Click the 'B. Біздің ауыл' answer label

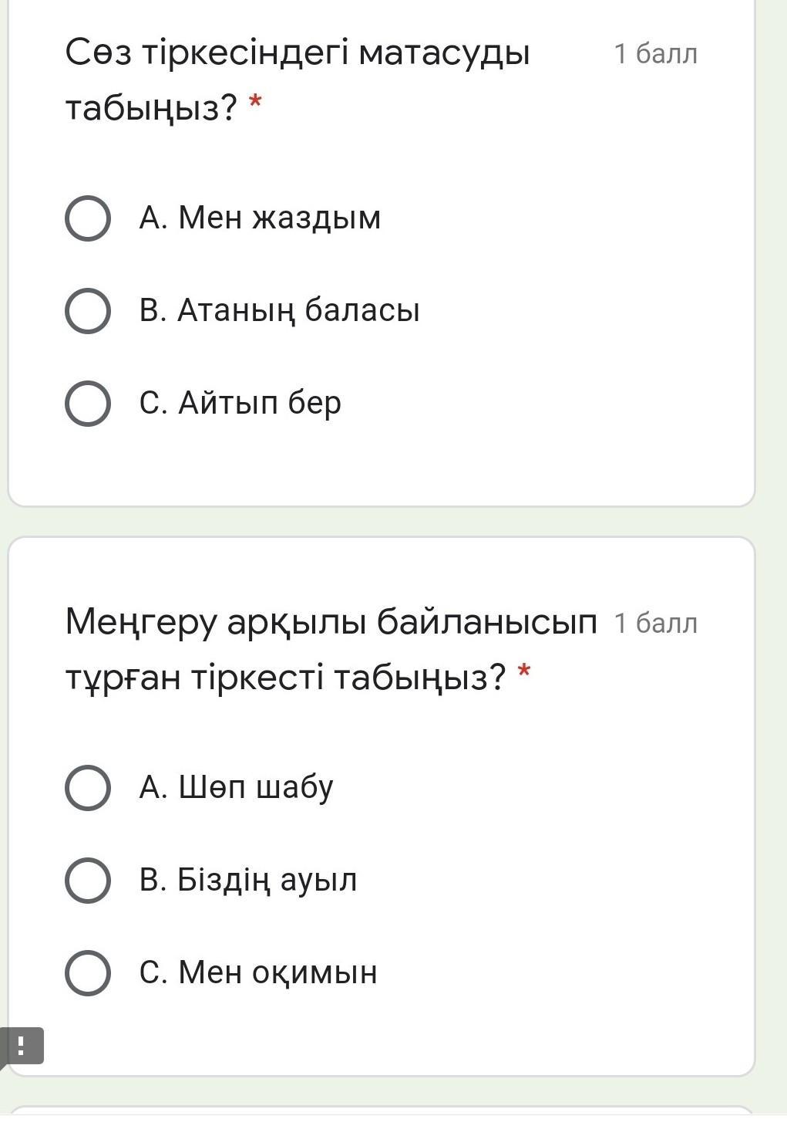(247, 881)
